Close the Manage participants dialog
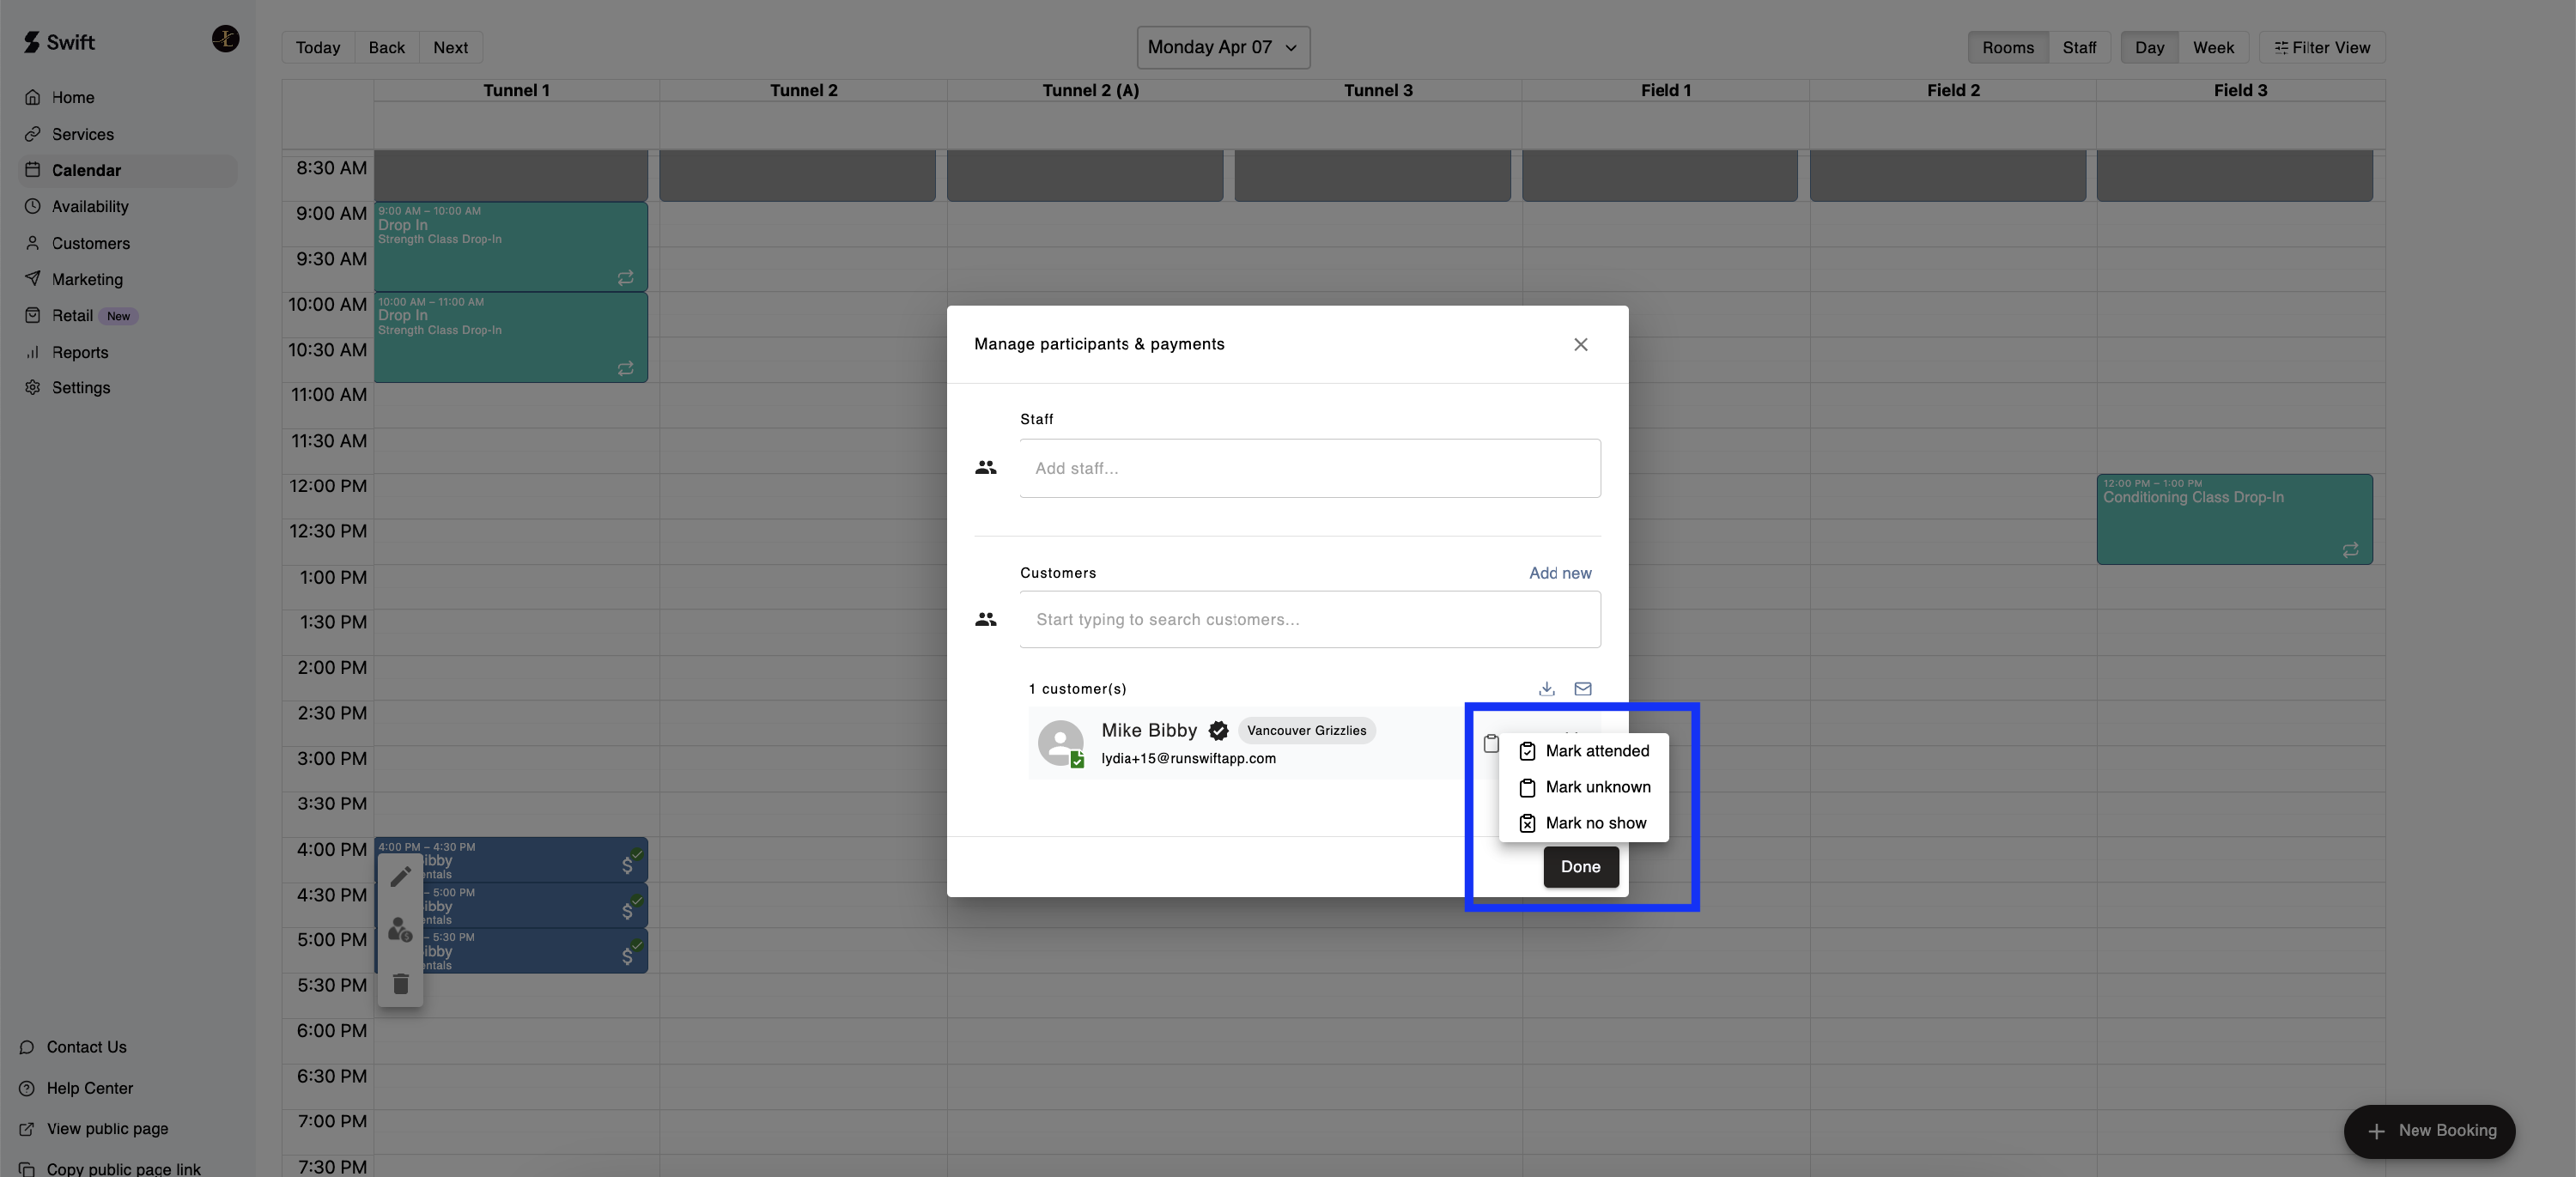The image size is (2576, 1177). click(1580, 344)
